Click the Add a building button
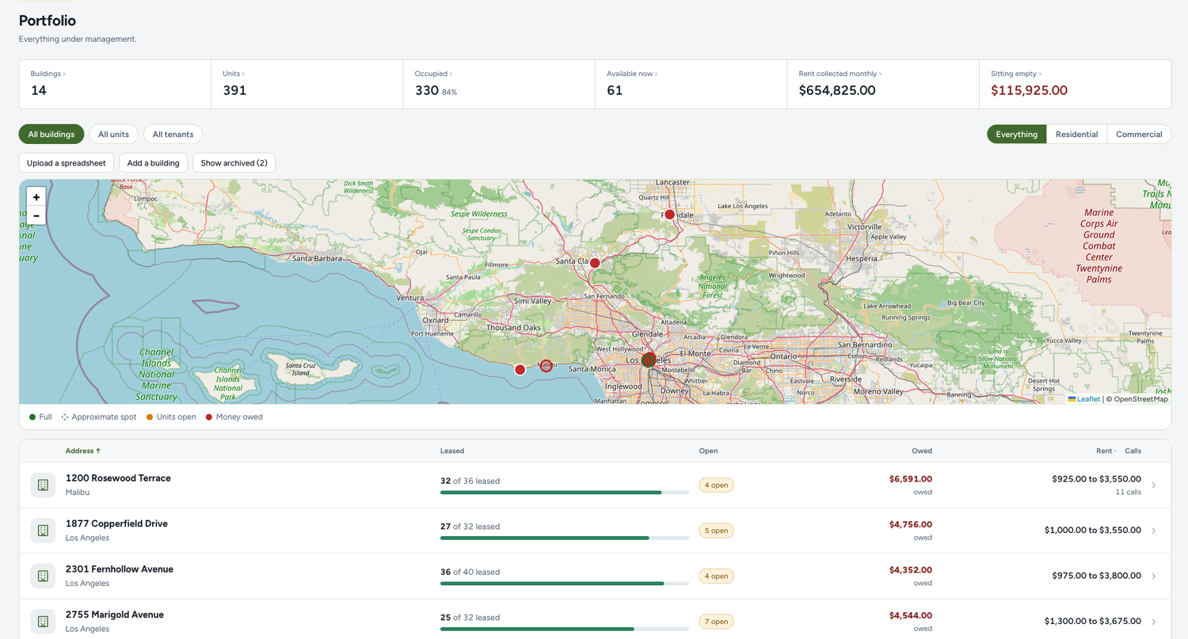Viewport: 1188px width, 639px height. [x=154, y=163]
